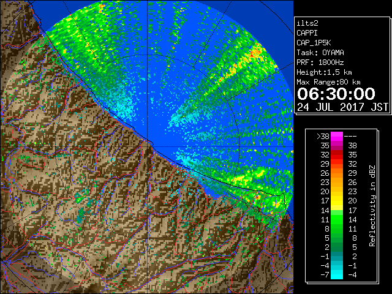392x294 pixels.
Task: Pick the magenta >38 dBZ swatch
Action: click(337, 136)
